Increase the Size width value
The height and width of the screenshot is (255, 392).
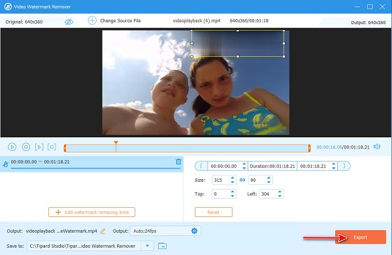233,178
